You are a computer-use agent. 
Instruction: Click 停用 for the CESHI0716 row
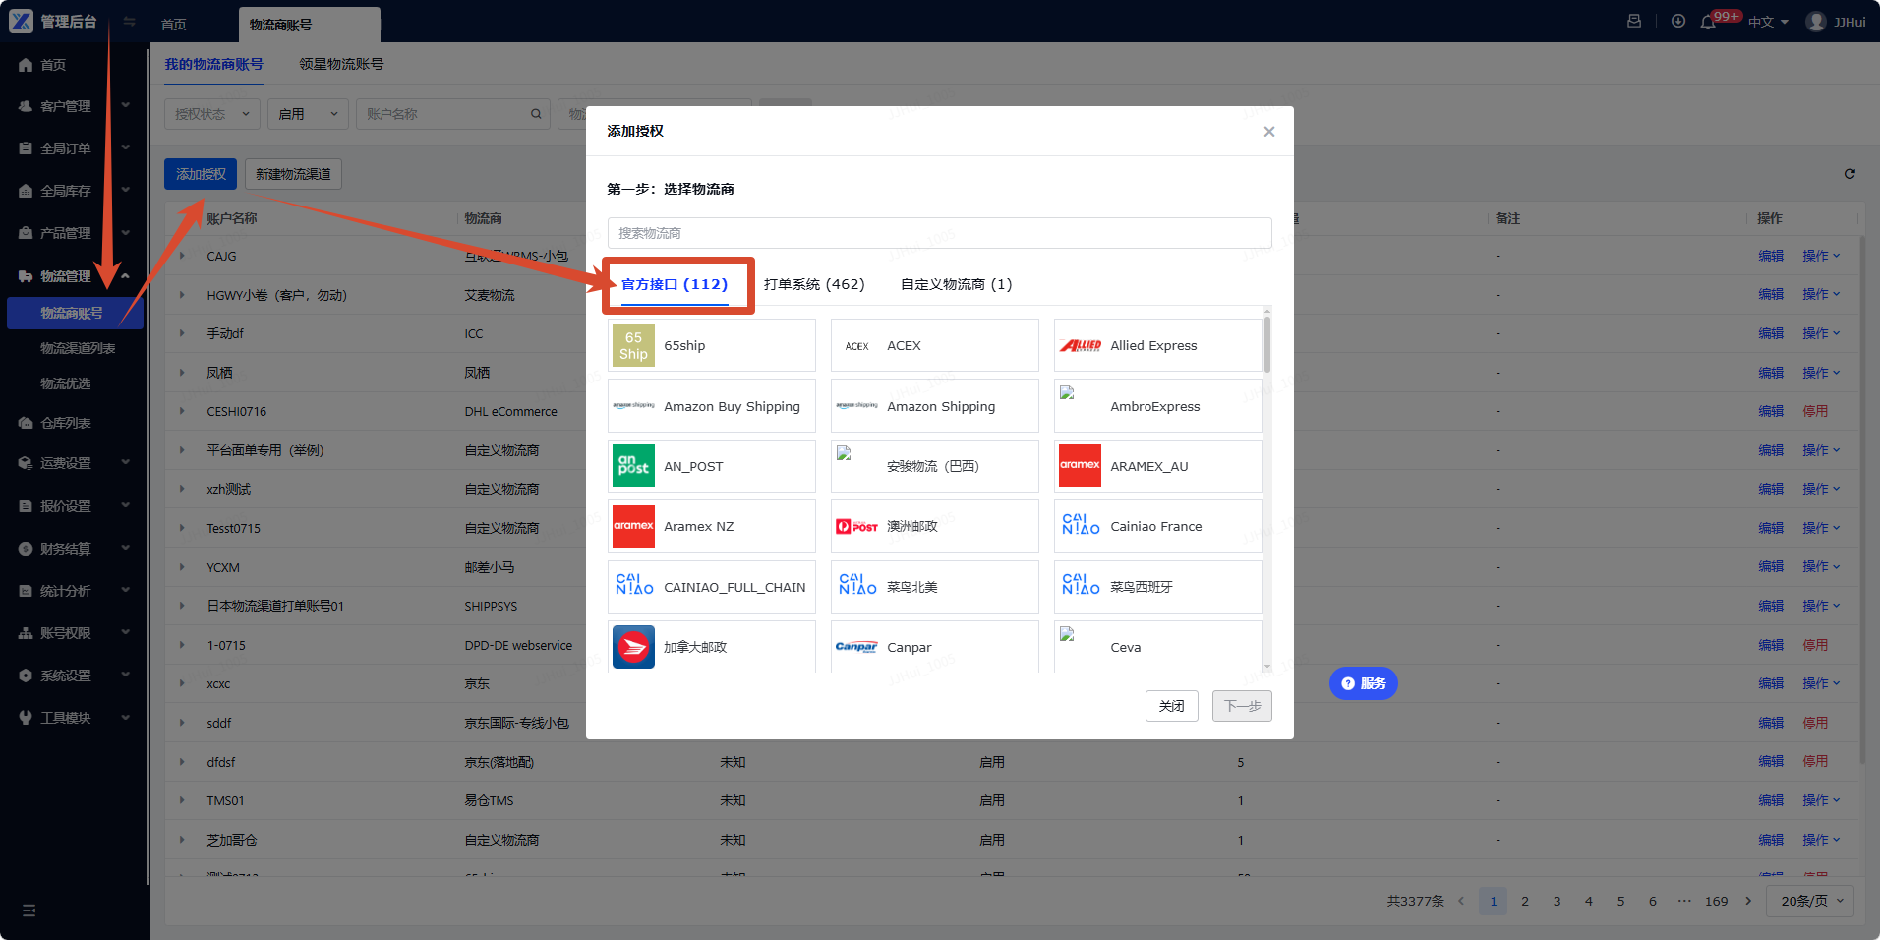1815,411
